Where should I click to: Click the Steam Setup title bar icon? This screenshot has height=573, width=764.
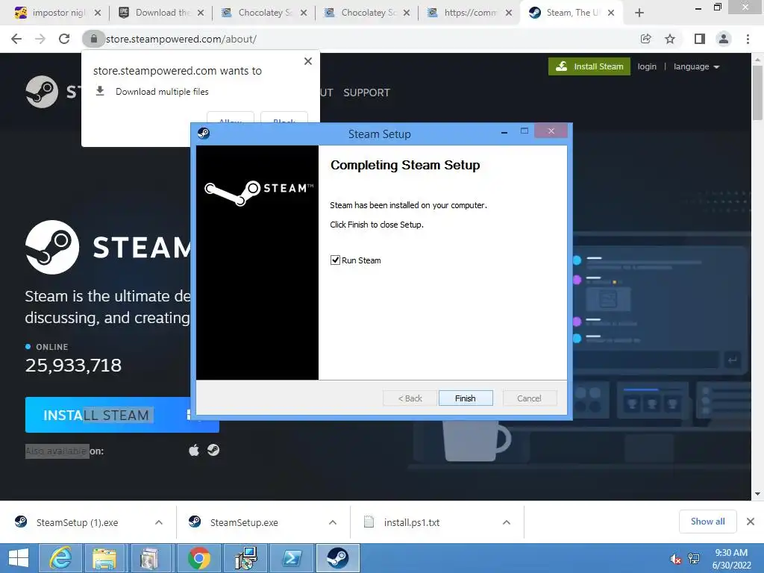tap(204, 133)
